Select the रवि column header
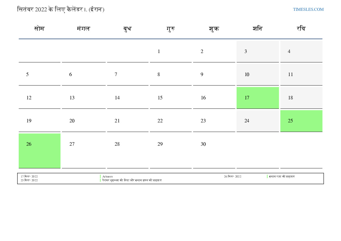The height and width of the screenshot is (241, 341). click(301, 29)
